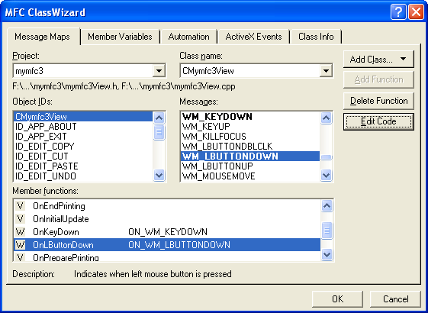This screenshot has width=428, height=313.
Task: Select OnPreparePrinting member function
Action: coord(167,257)
